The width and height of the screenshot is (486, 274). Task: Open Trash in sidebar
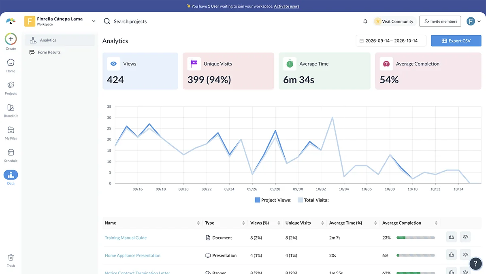pos(11,260)
